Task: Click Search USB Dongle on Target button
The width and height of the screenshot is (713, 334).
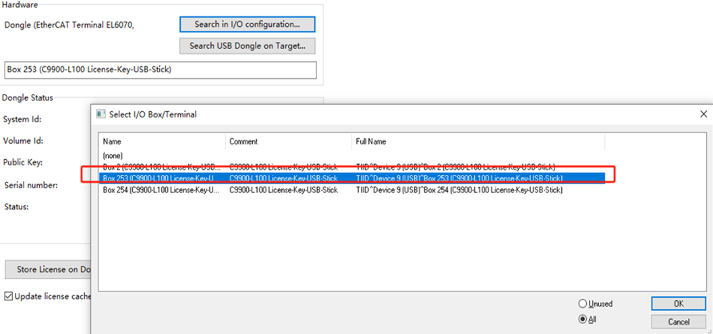Action: (x=248, y=45)
